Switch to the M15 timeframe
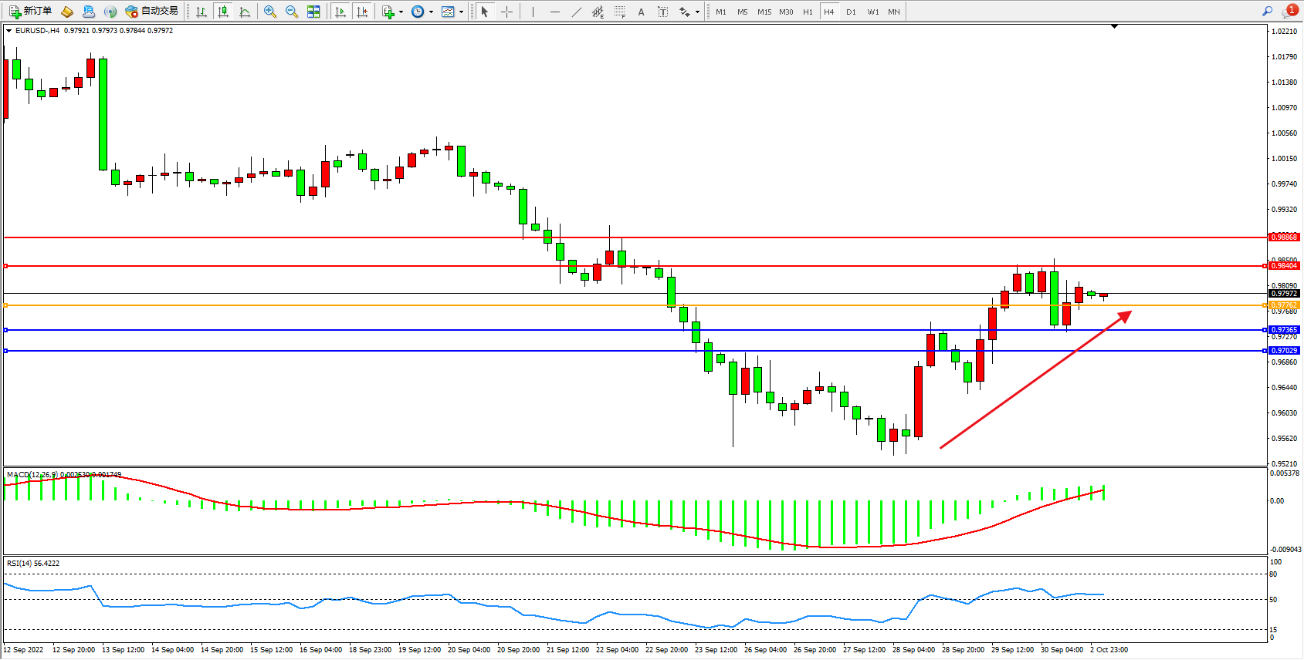Viewport: 1304px width, 660px height. coord(764,12)
